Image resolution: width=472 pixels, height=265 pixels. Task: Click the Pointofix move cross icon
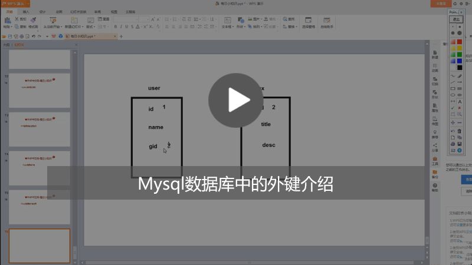click(x=453, y=122)
